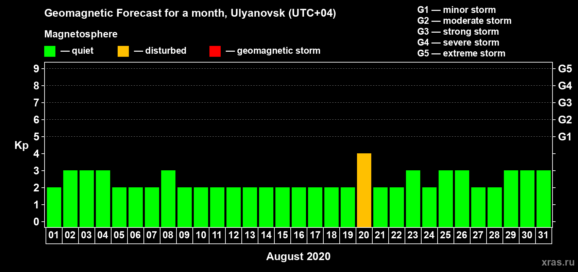Click the bar for day 15

(283, 207)
